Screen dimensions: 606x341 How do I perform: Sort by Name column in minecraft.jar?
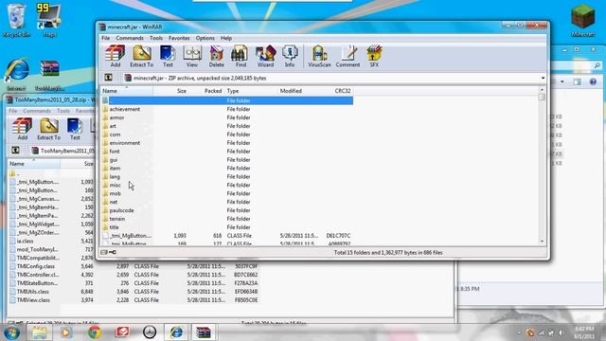[127, 91]
